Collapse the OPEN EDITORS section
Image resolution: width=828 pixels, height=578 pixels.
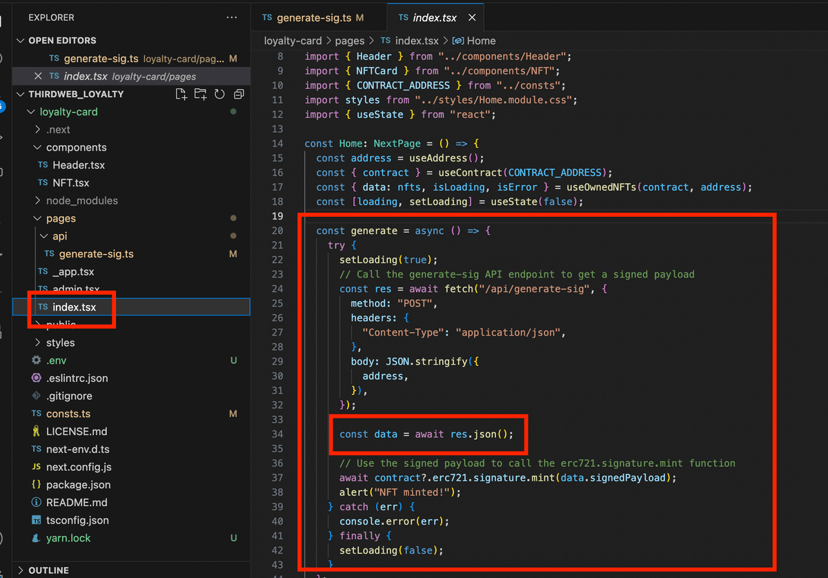point(20,41)
